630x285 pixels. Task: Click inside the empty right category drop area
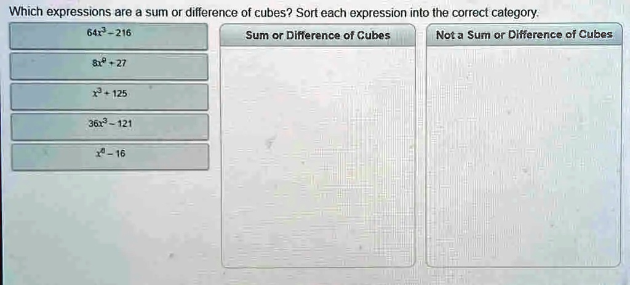pos(524,154)
